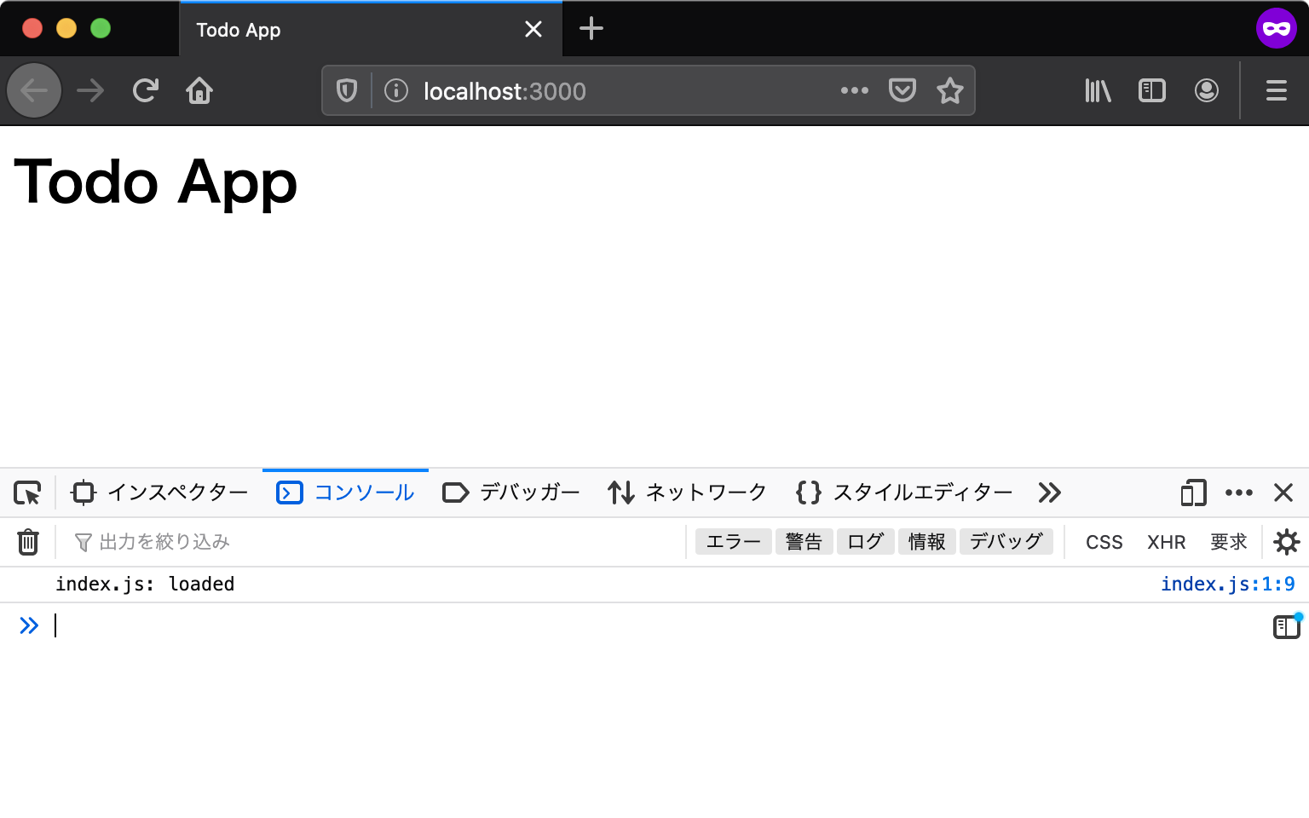Open a new browser tab
This screenshot has width=1309, height=818.
[x=591, y=29]
